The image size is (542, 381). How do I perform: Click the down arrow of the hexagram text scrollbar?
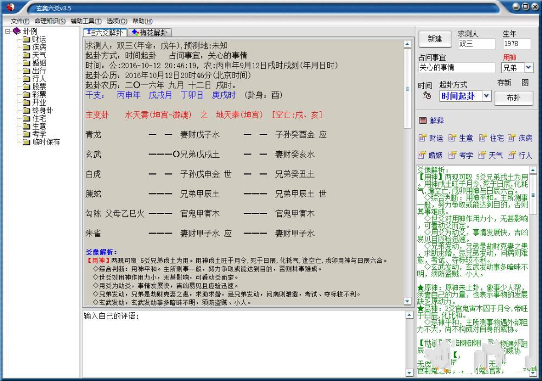pyautogui.click(x=408, y=301)
